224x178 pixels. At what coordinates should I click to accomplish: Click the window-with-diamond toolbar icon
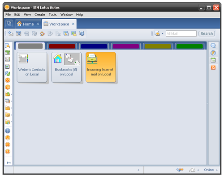(x=19, y=34)
